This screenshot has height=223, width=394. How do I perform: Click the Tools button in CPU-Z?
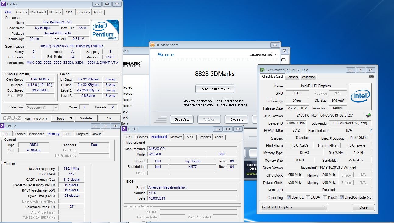point(60,118)
